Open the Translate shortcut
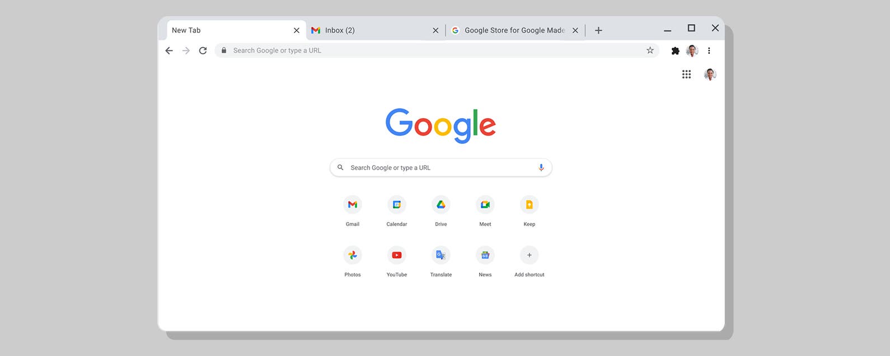This screenshot has height=356, width=890. click(441, 255)
